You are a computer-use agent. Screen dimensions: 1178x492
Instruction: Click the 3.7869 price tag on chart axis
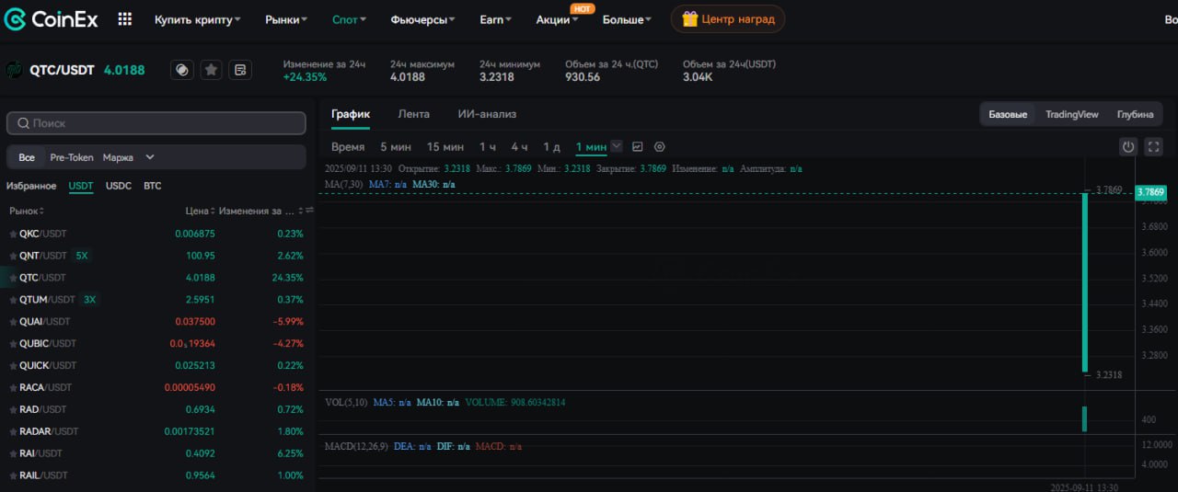point(1150,192)
